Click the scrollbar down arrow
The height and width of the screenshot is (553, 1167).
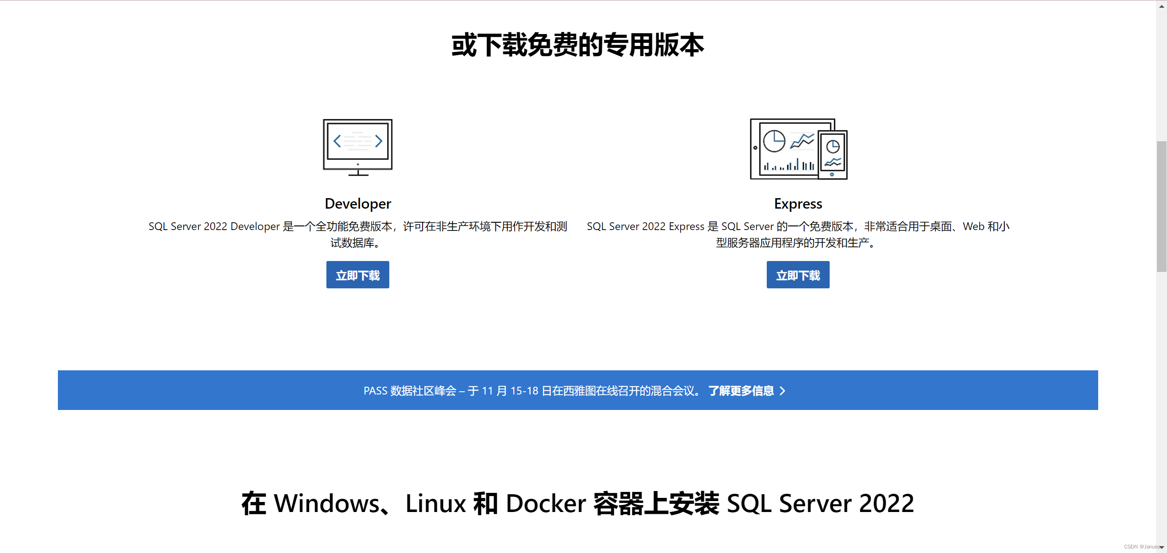click(1162, 547)
